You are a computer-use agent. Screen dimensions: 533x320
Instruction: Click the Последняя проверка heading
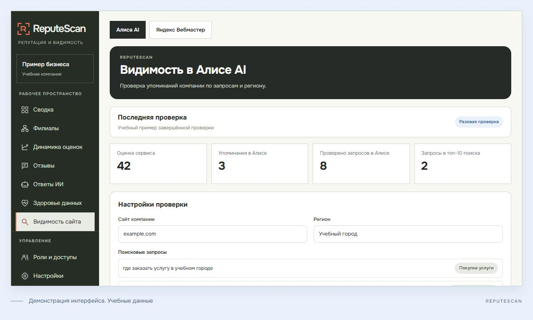pos(152,117)
